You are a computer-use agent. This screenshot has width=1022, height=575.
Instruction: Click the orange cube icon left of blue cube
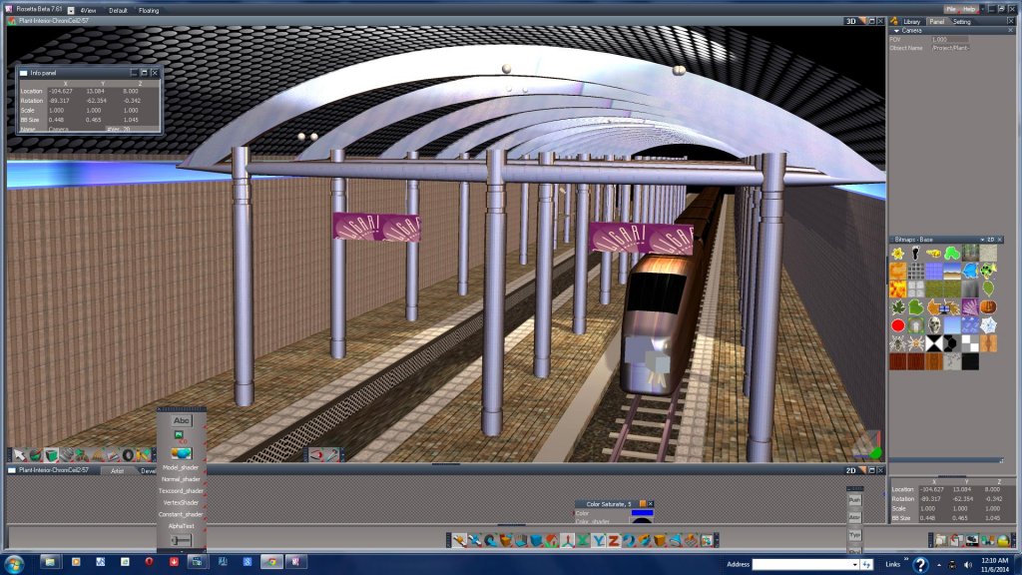[x=506, y=540]
